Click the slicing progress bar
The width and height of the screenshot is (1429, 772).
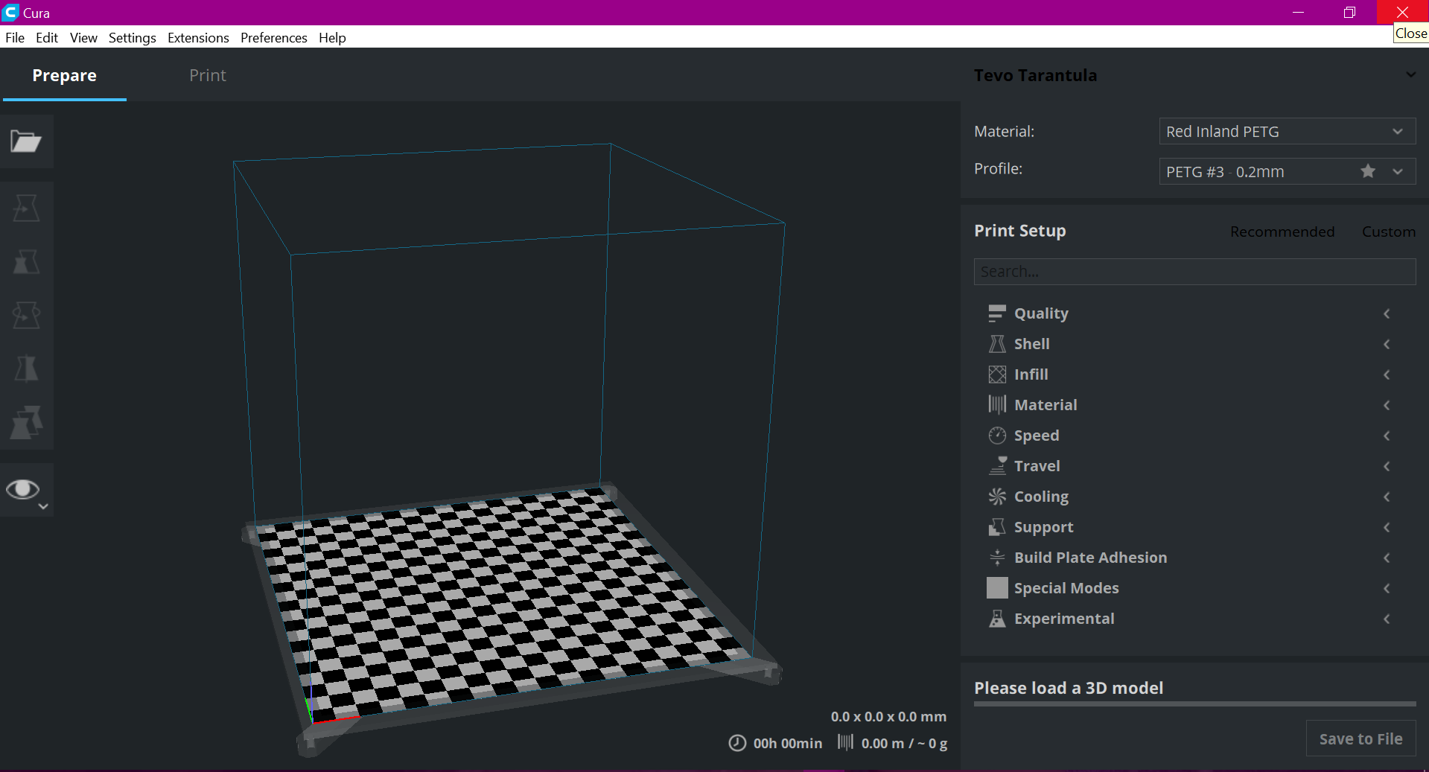point(1194,704)
